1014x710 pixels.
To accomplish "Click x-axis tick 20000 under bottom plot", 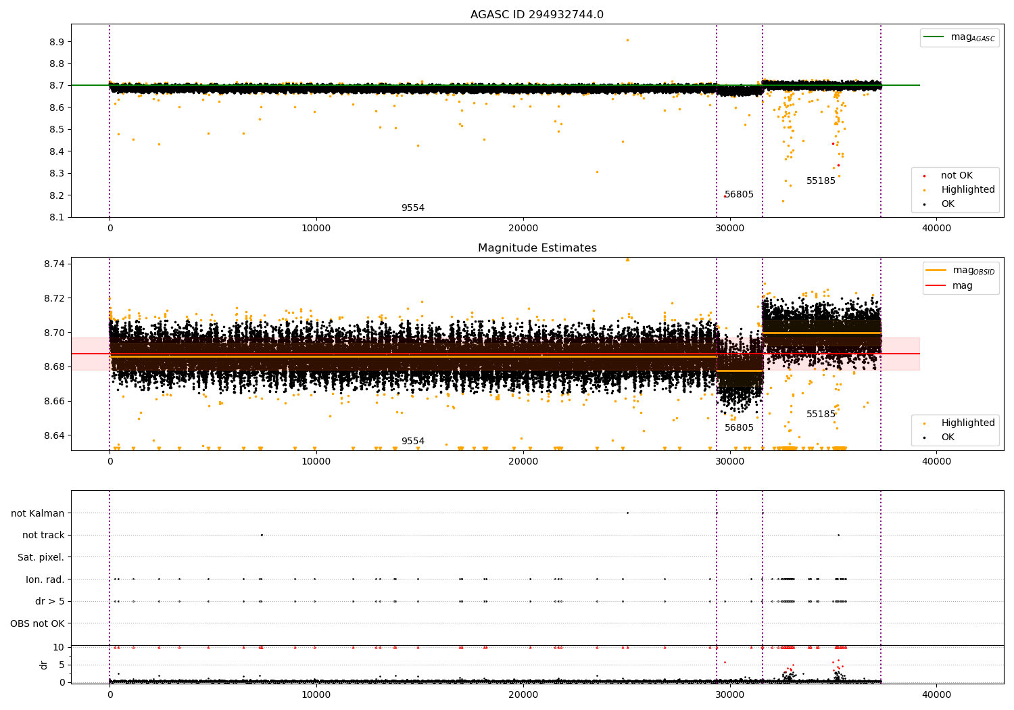I will pos(523,694).
